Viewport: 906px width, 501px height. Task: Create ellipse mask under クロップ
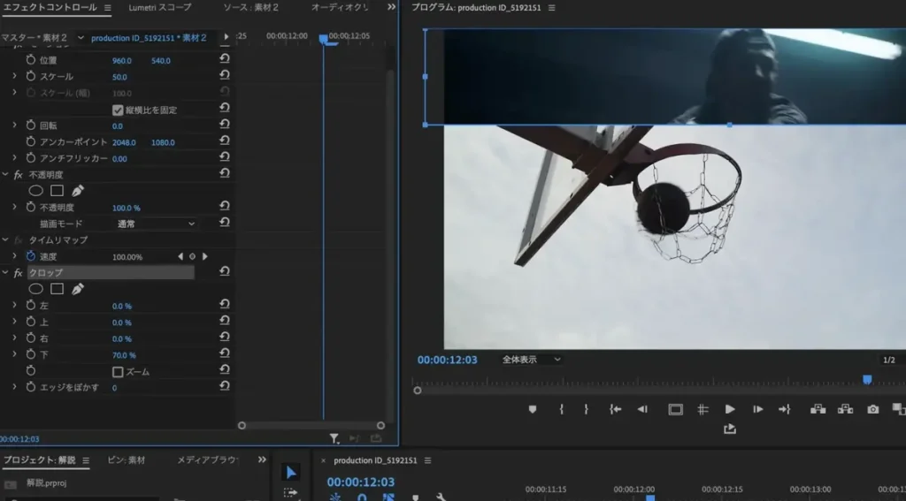coord(35,289)
